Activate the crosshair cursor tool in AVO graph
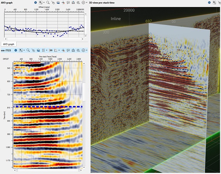Viewport: 221px width, 174px height. 63,3
